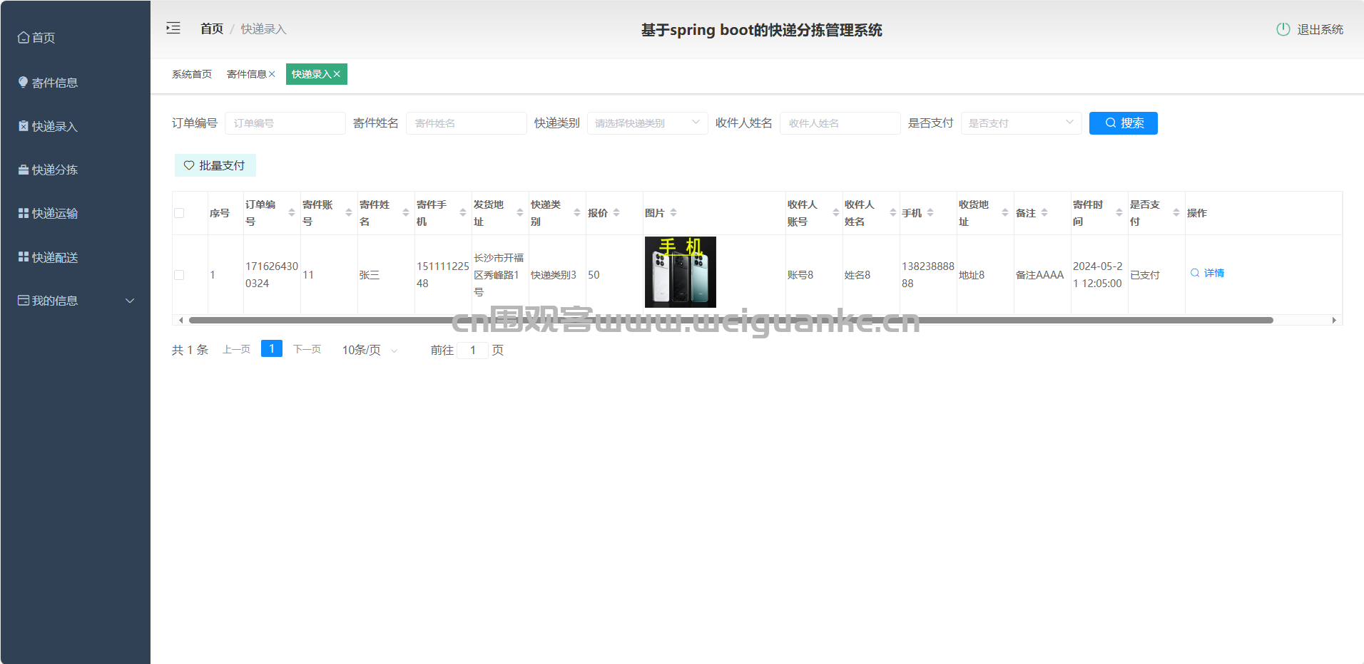The height and width of the screenshot is (664, 1364).
Task: Switch to the 系统首页 tab
Action: point(192,74)
